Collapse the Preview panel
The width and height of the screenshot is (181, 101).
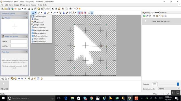[x=26, y=18]
